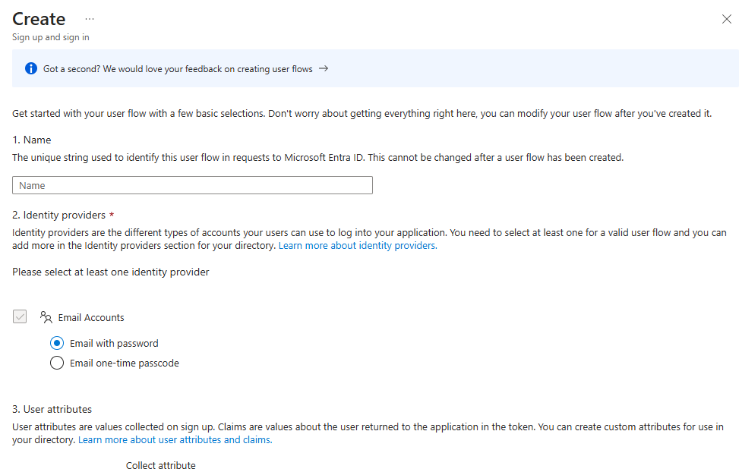Click the Create page title
The width and height of the screenshot is (742, 472).
point(39,19)
